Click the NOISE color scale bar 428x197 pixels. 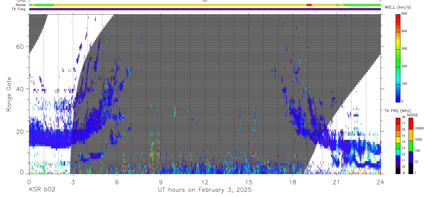[x=411, y=146]
